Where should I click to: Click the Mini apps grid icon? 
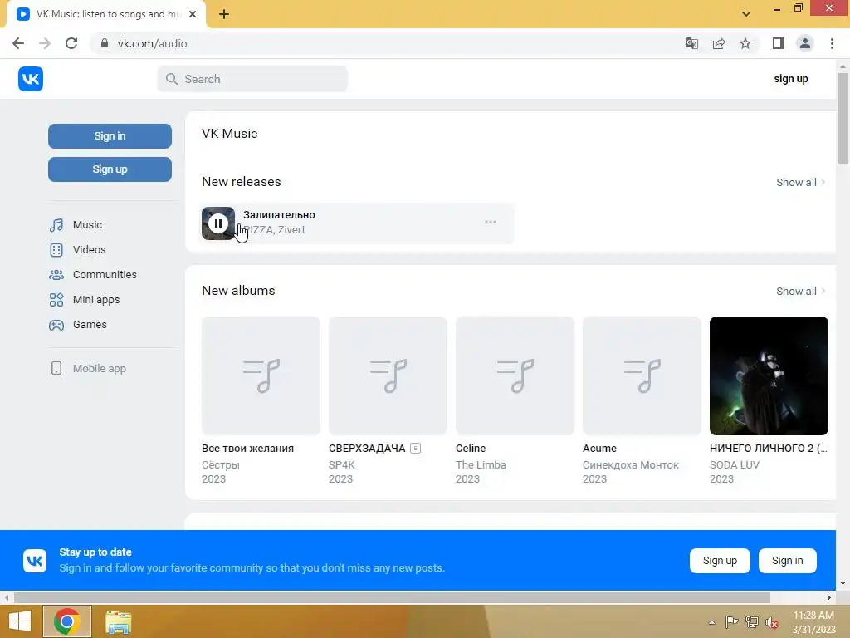click(x=56, y=299)
